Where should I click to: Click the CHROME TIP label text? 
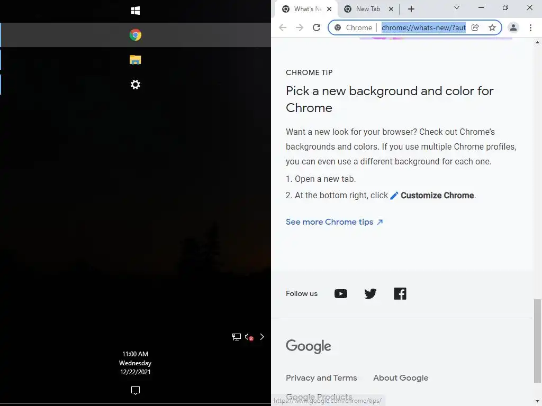tap(309, 72)
